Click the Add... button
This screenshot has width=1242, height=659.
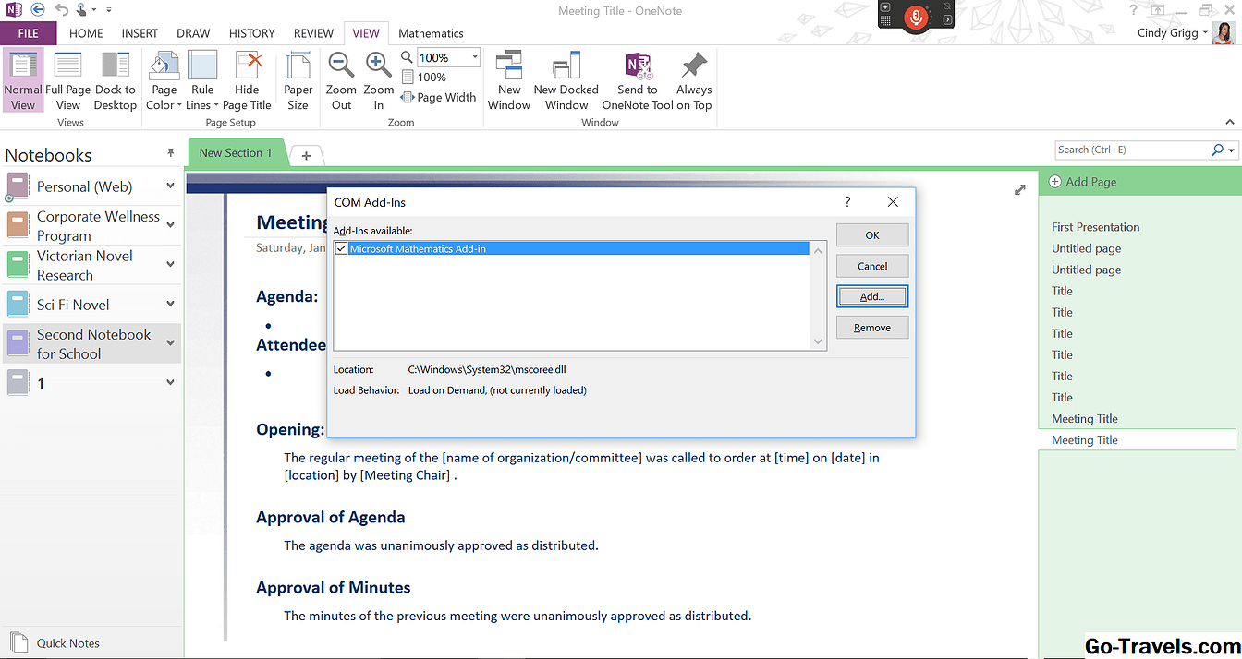point(872,296)
